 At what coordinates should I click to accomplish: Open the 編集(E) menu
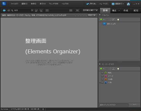[x=24, y=4]
